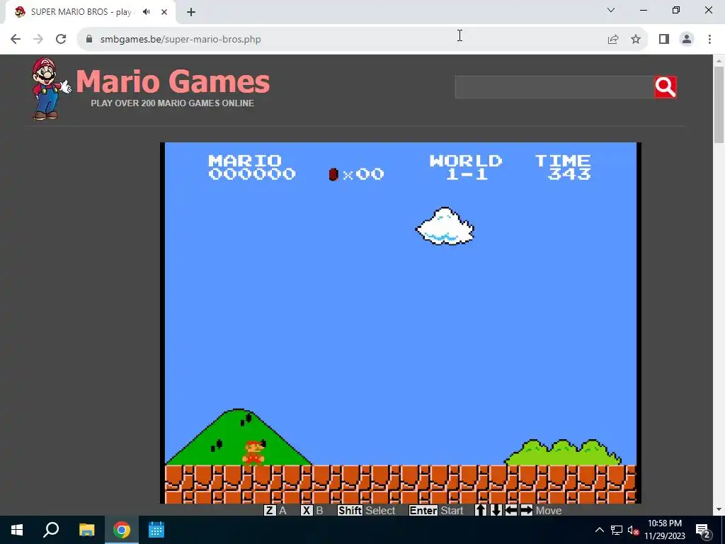Click PLAY OVER 200 MARIO GAMES ONLINE tagline
This screenshot has height=544, width=725.
pos(173,103)
